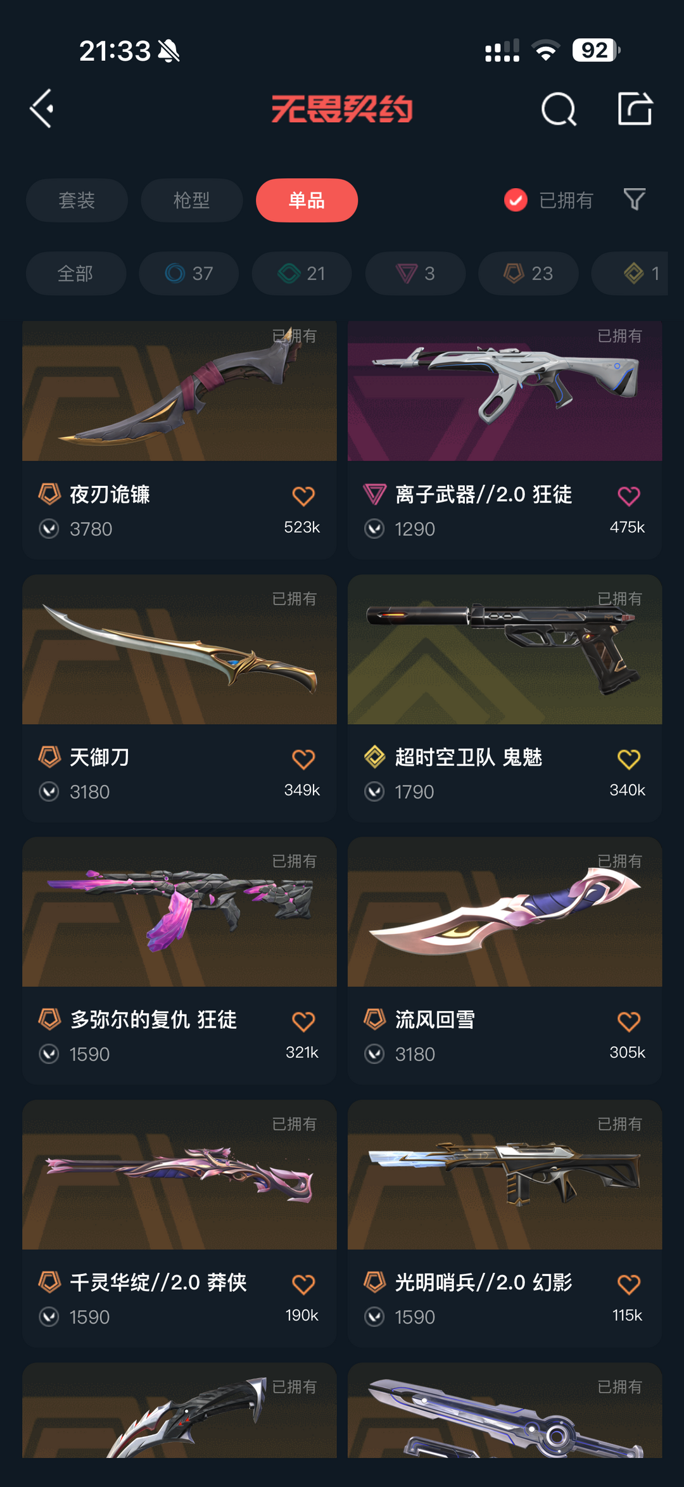This screenshot has height=1487, width=684.
Task: Choose the 全部 filter chip
Action: click(x=76, y=273)
